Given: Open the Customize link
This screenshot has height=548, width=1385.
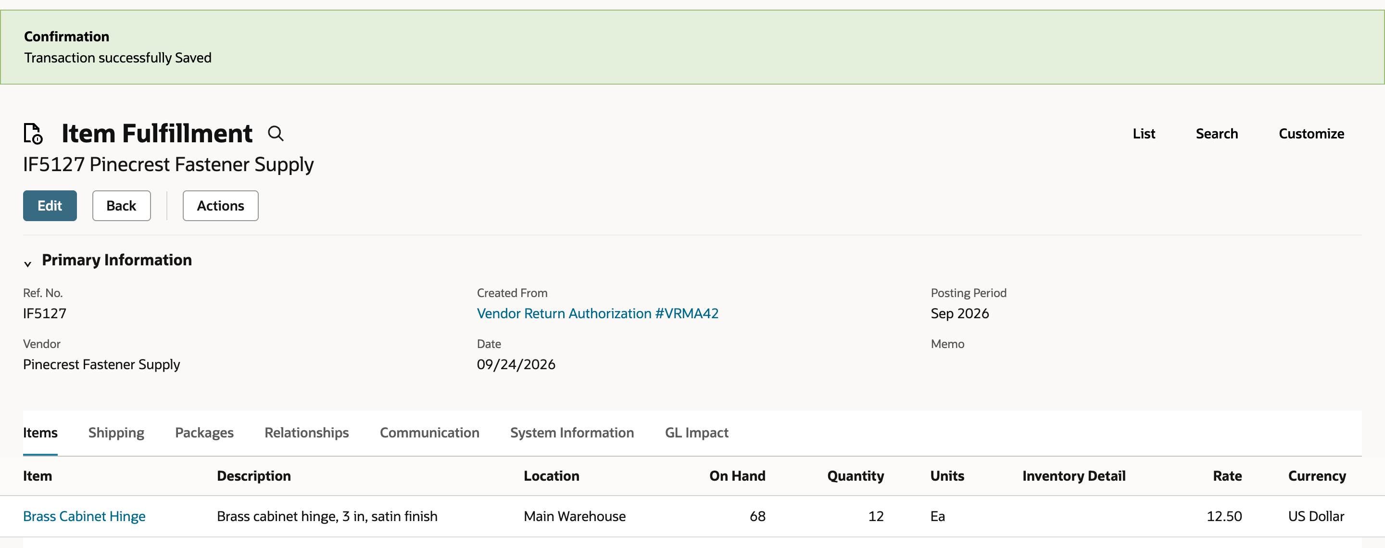Looking at the screenshot, I should click(1311, 134).
